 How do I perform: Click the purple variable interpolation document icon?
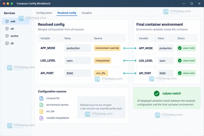(41, 118)
